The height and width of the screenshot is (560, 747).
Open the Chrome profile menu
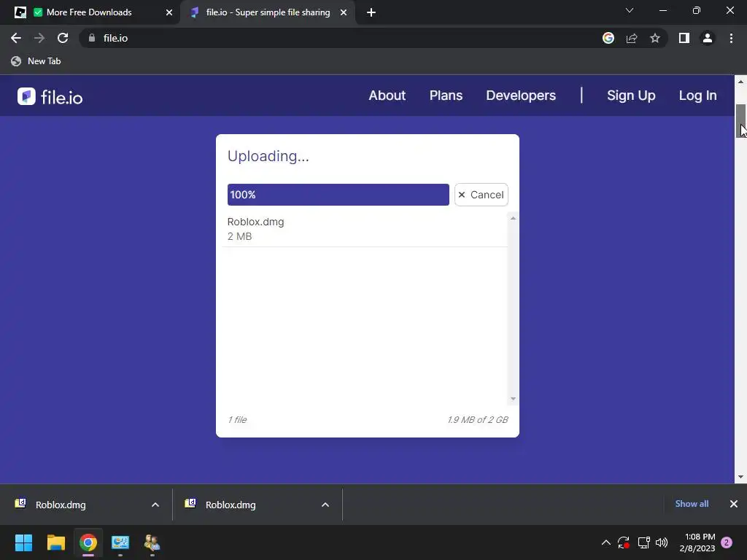tap(708, 38)
